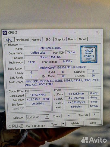This screenshot has height=147, width=110.
Task: Click the Validate button
Action: (x=75, y=123)
